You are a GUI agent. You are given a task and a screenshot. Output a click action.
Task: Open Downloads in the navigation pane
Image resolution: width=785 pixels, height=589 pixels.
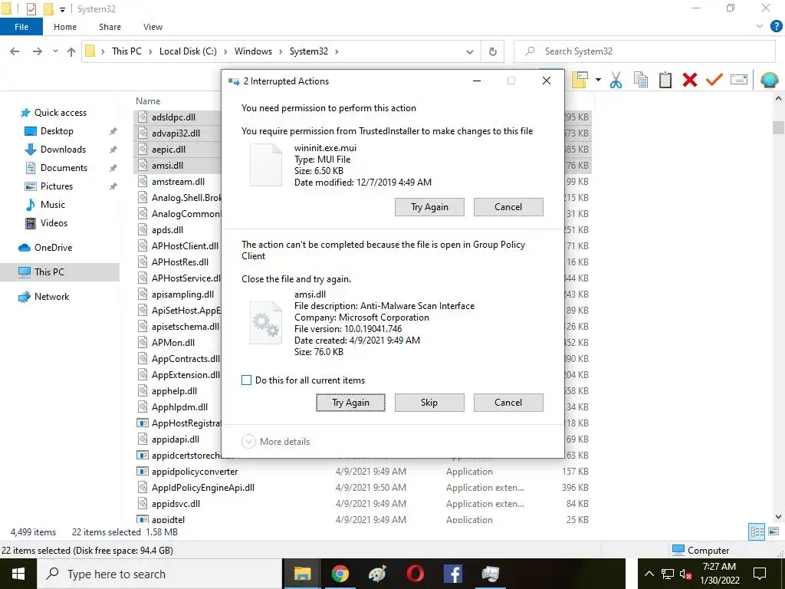pyautogui.click(x=63, y=150)
